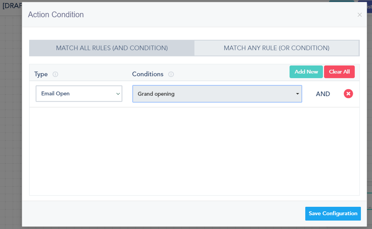
Task: Click the DRAFT label behind the dialog
Action: (11, 6)
